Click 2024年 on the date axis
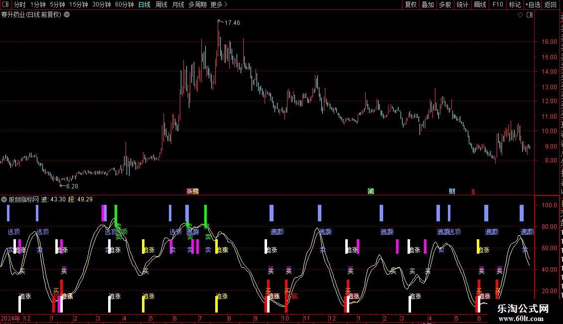This screenshot has width=563, height=324. 10,318
